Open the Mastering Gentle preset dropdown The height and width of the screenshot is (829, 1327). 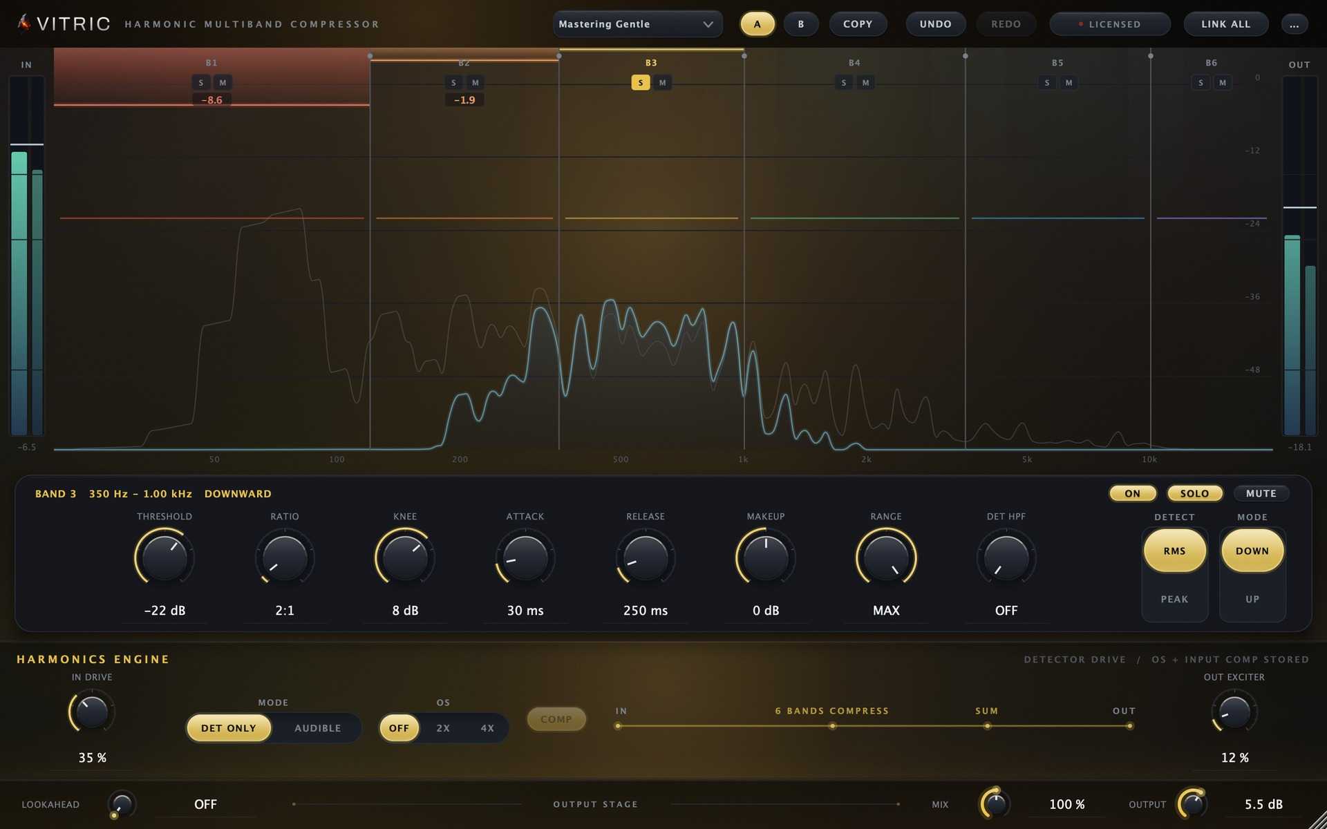[x=637, y=24]
